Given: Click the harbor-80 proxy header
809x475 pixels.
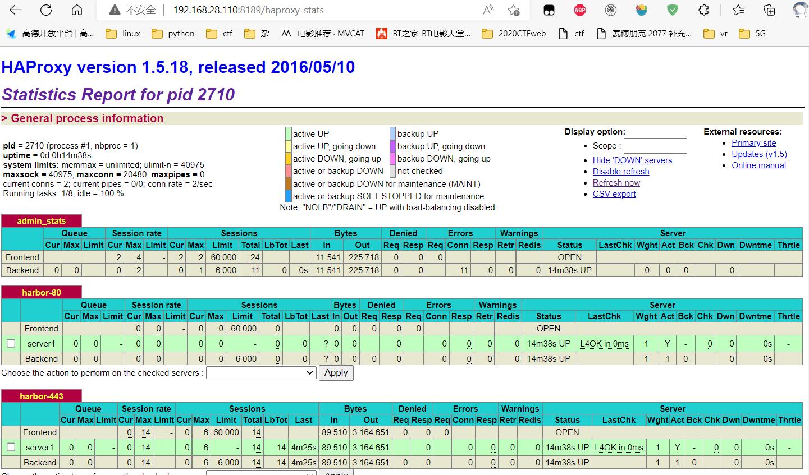Looking at the screenshot, I should pos(42,293).
